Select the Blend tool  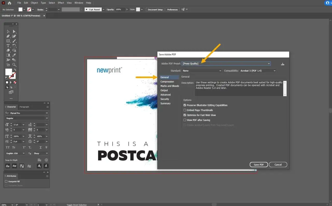[14, 60]
